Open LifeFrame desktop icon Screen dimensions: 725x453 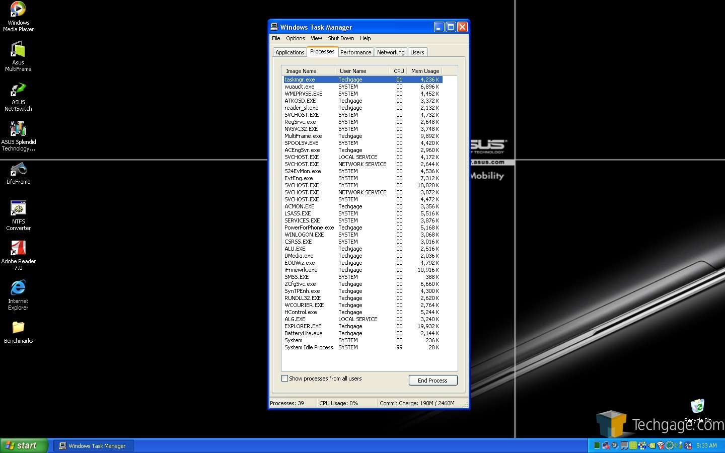point(18,173)
